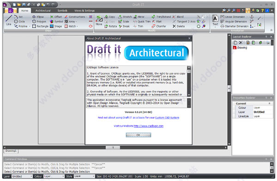Expand the Style dropdown in status bar
This screenshot has height=181, width=277.
point(84,176)
